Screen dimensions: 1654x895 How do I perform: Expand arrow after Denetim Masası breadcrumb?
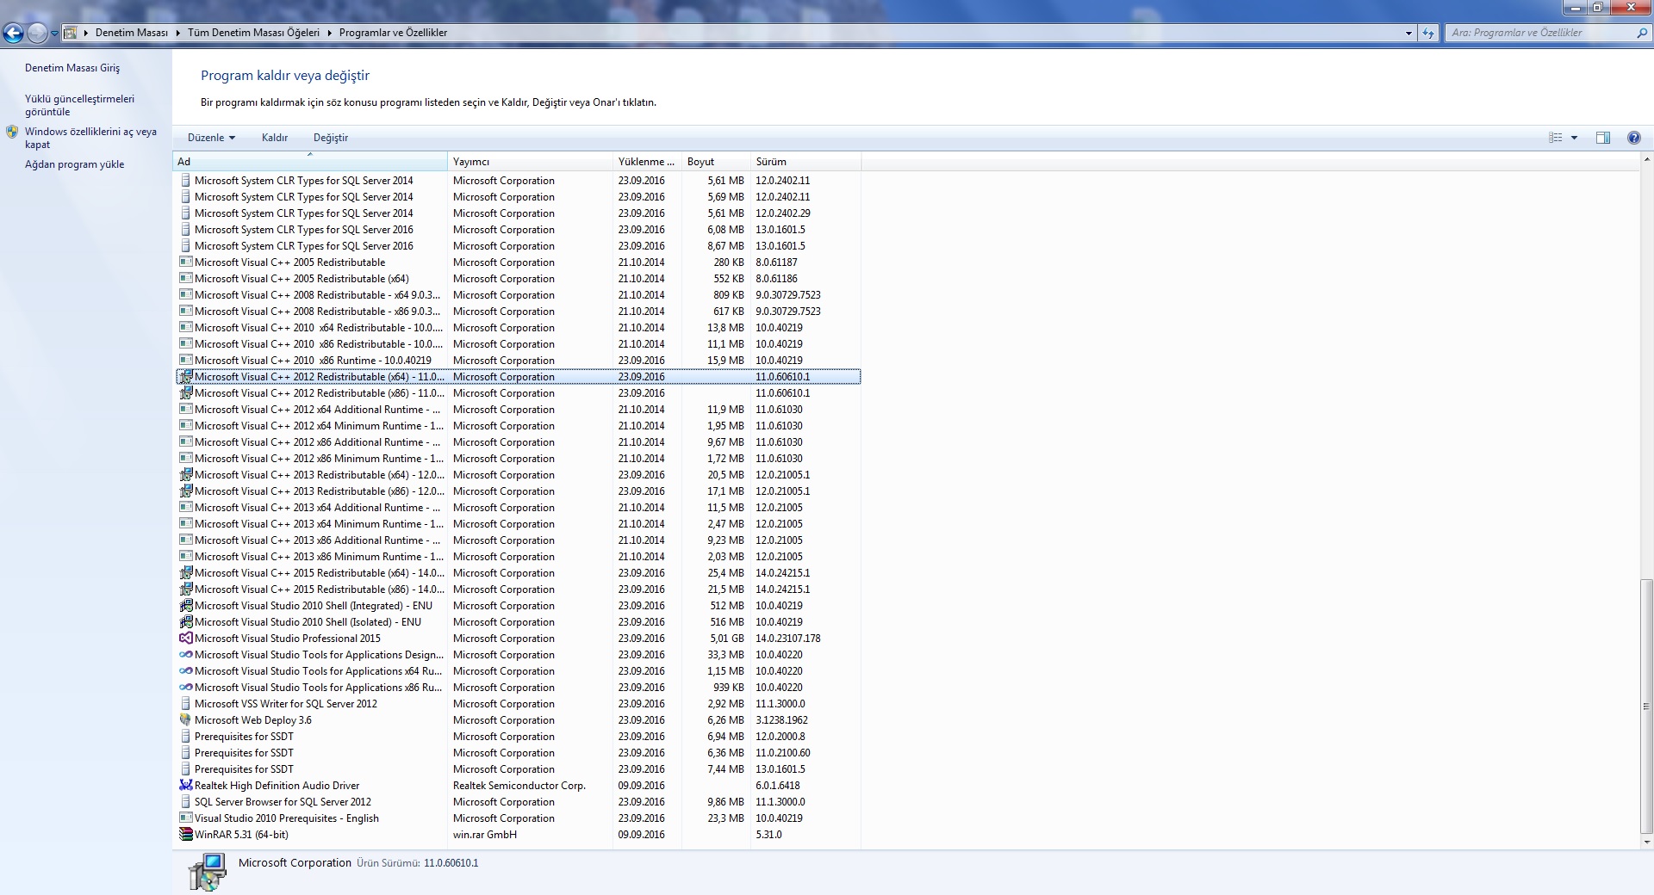178,33
